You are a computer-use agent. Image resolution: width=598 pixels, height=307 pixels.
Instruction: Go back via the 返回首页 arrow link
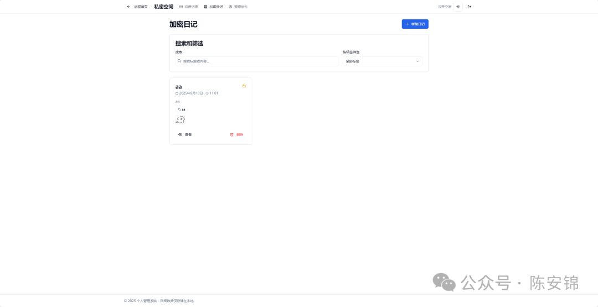137,7
